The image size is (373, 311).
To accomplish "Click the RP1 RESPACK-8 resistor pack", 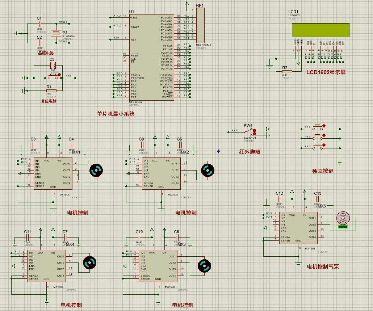I will point(200,25).
